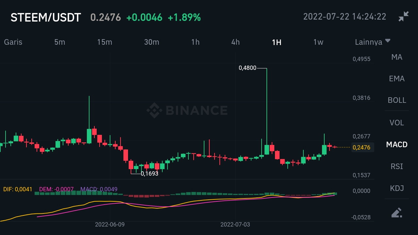Show the VOL sub-indicator
418x235 pixels.
(397, 123)
